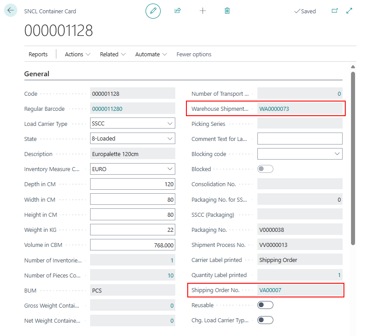Open Shipping Order No. VA00007 link

coord(270,290)
